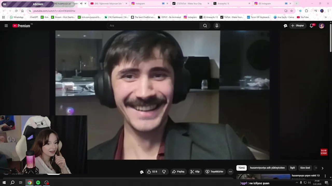
Task: Click the main video player
Action: (x=162, y=95)
